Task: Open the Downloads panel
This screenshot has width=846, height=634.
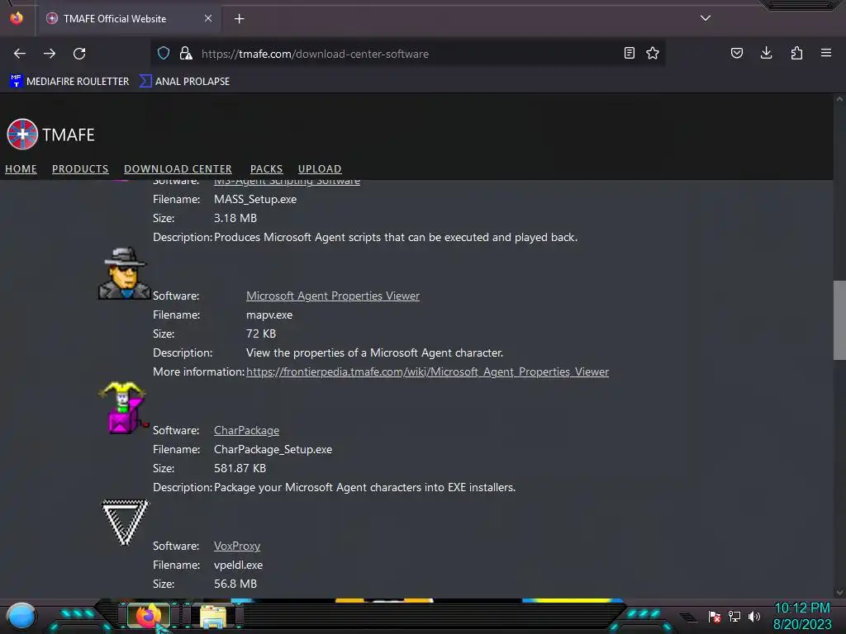Action: [x=766, y=53]
